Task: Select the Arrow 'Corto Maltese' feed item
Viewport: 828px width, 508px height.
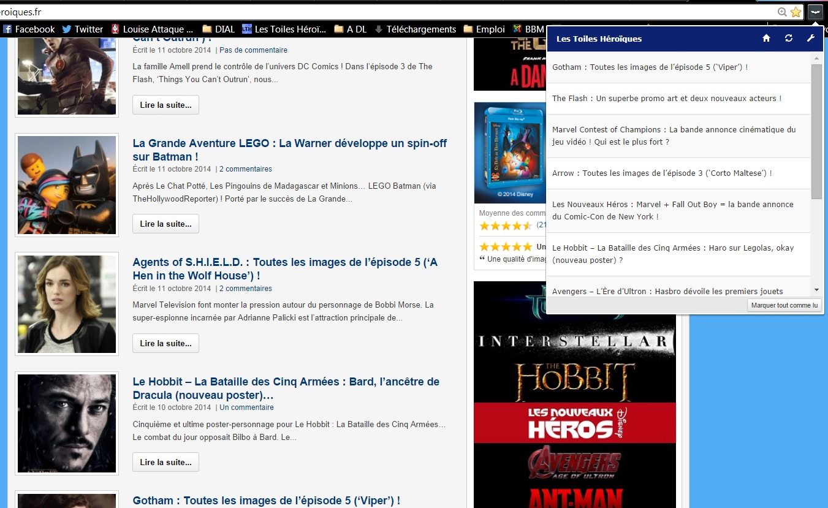Action: click(662, 173)
